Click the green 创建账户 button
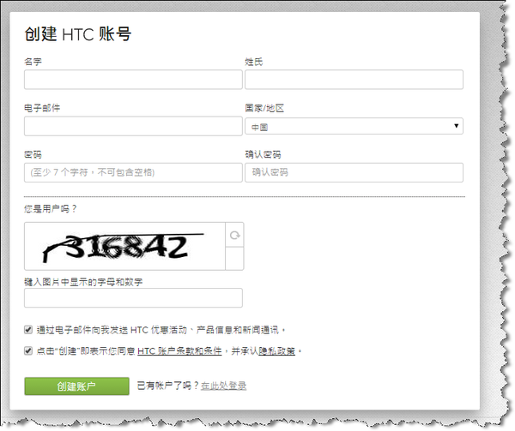 (x=76, y=386)
